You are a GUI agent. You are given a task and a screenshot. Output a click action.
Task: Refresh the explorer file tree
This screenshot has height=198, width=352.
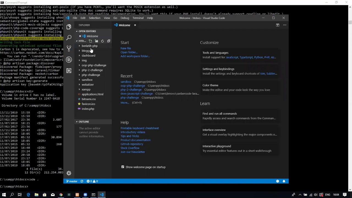pyautogui.click(x=102, y=41)
